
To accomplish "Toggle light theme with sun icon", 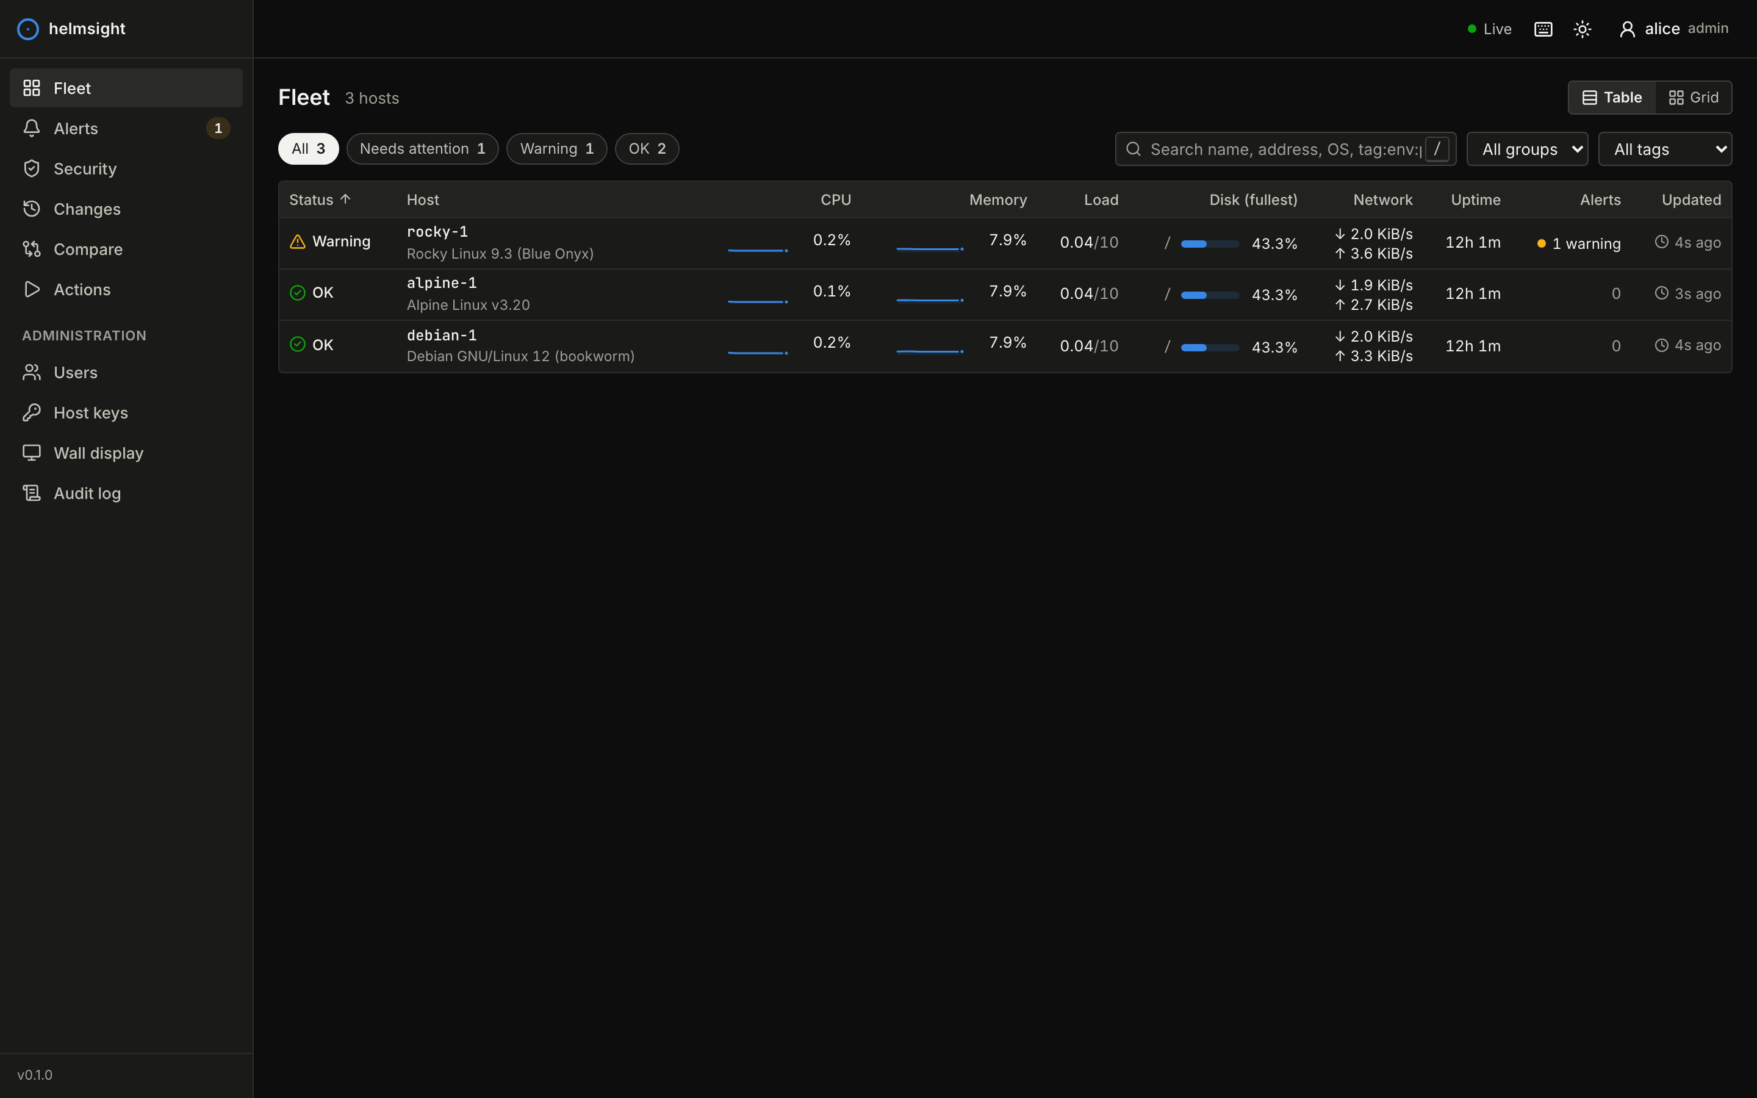I will click(1582, 29).
